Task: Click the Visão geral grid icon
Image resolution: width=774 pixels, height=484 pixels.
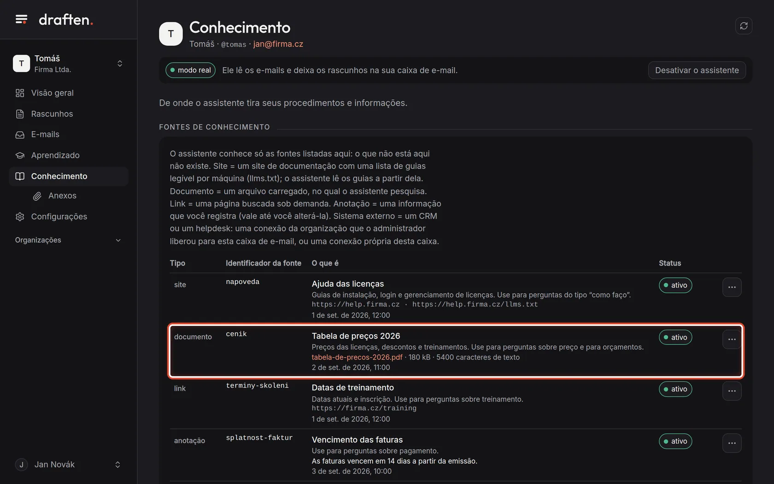Action: [x=20, y=93]
